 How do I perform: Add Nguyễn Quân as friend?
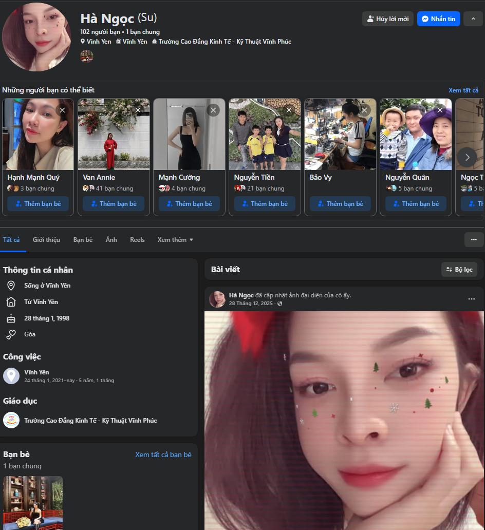[416, 204]
